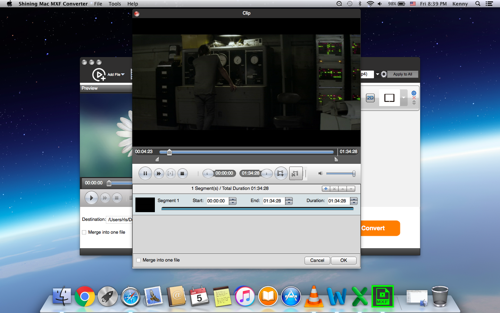Stop the clip playback
Viewport: 500px width, 313px height.
click(182, 173)
